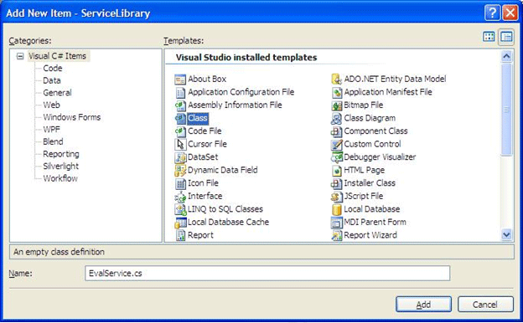Close the Add New Item dialog
The image size is (523, 323).
[510, 13]
